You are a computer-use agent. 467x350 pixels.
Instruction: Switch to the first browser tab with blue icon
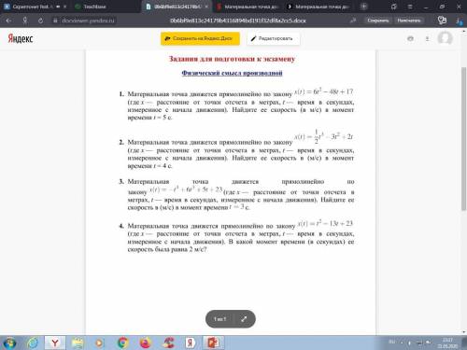[35, 7]
